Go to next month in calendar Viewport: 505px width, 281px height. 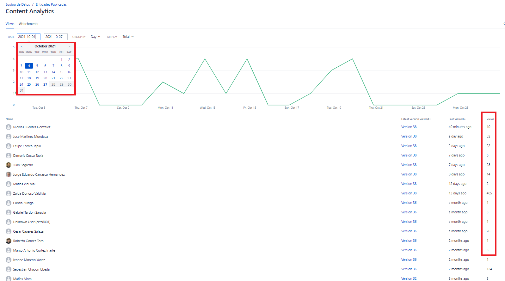pos(69,46)
